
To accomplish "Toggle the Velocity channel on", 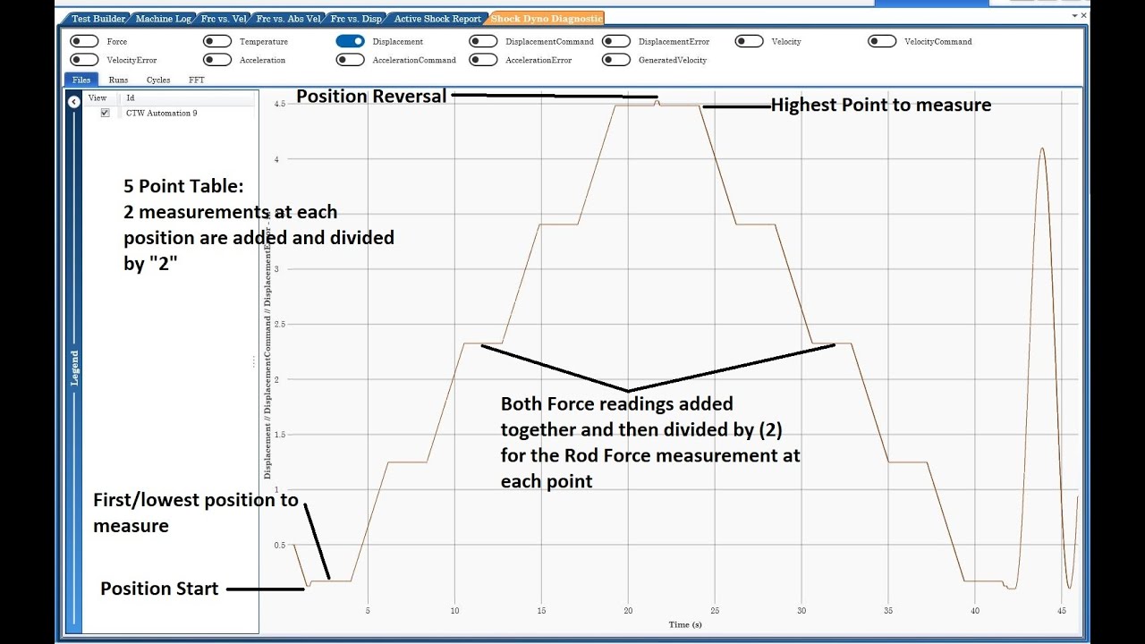I will [750, 41].
